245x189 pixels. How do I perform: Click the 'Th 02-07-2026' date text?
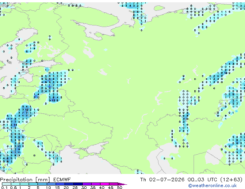[x=162, y=180]
